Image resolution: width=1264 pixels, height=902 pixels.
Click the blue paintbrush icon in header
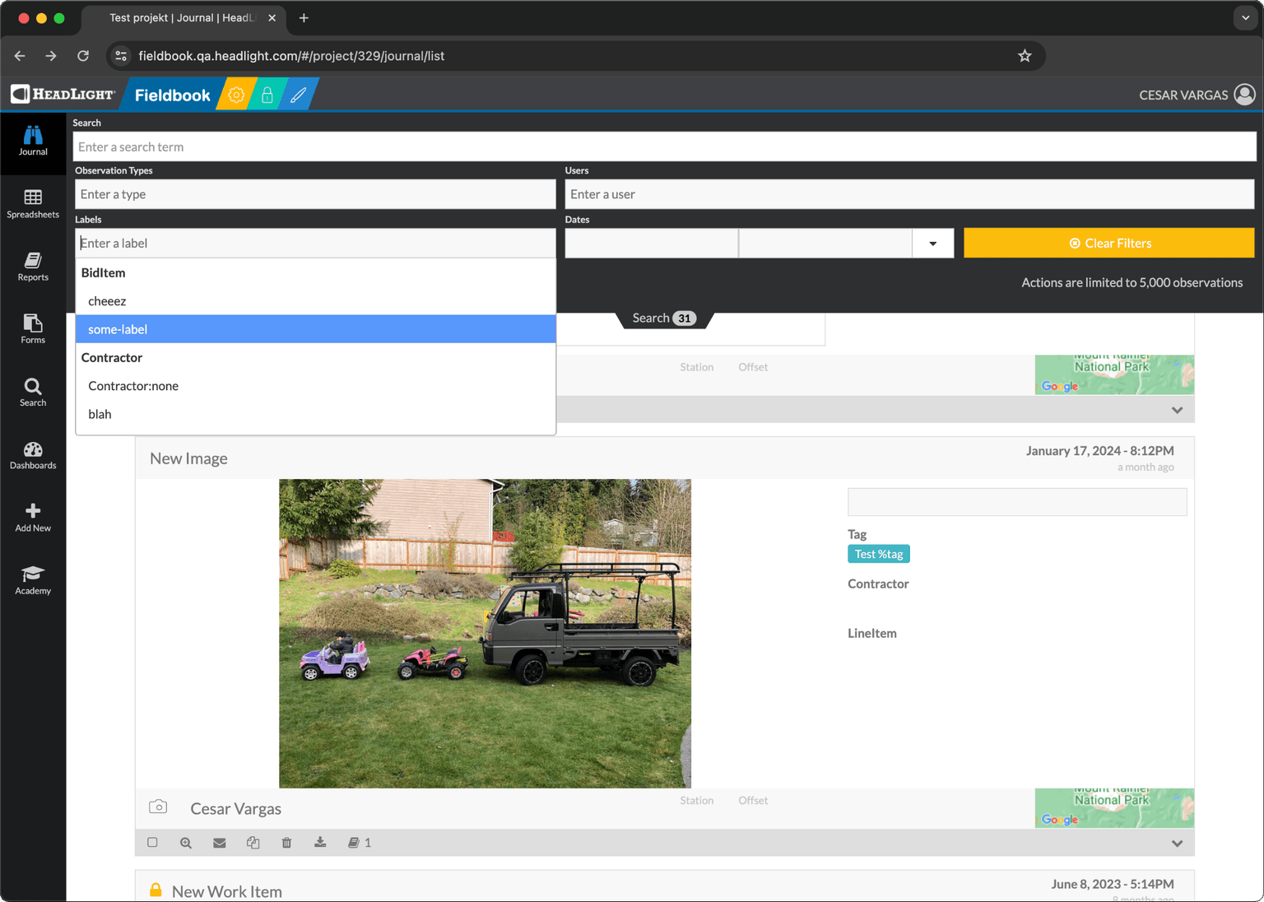point(298,95)
